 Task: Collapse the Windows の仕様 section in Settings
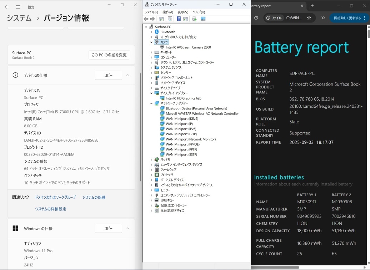pyautogui.click(x=128, y=228)
